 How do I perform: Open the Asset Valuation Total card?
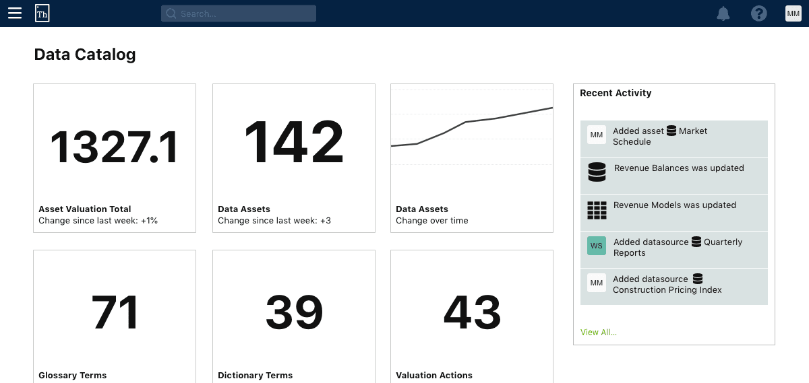click(x=115, y=158)
